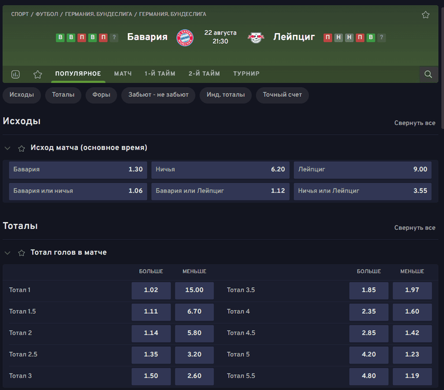Favorite the 'Исход матча' market star

[x=22, y=148]
